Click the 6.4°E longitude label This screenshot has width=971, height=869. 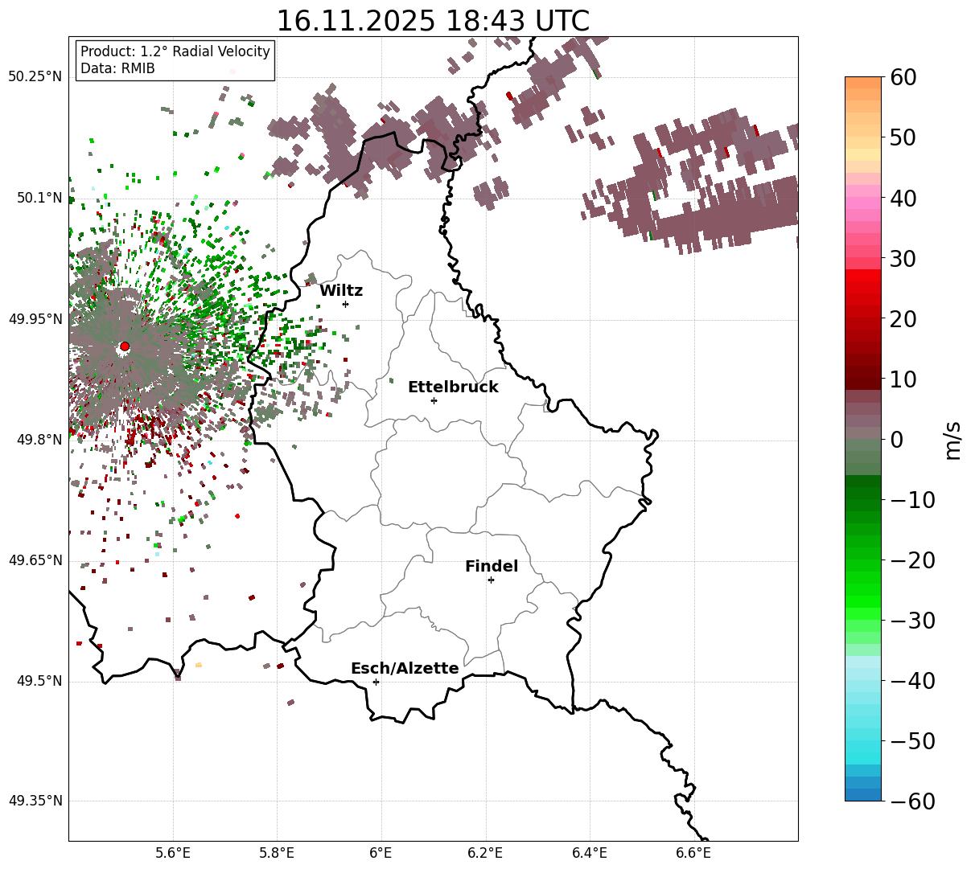590,853
